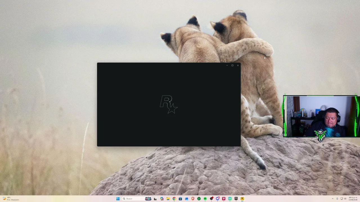Open Brave browser from the taskbar
This screenshot has height=202, width=360.
[193, 199]
